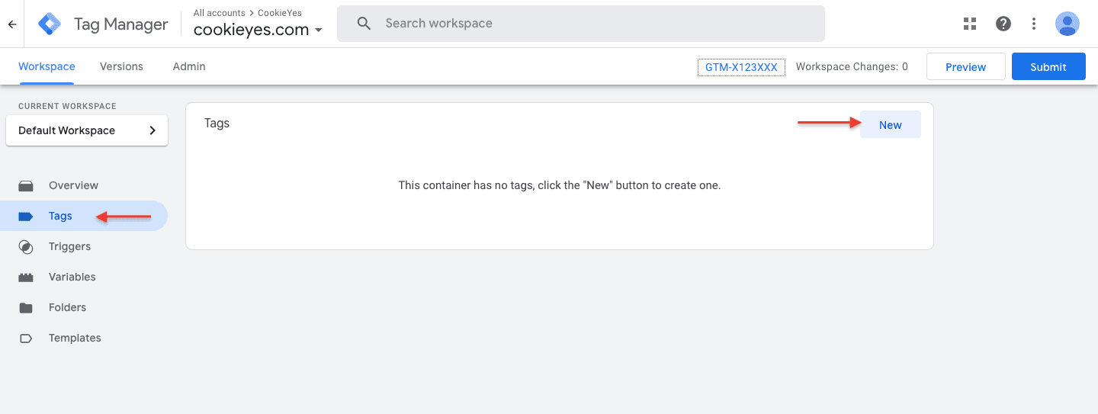Open the Google apps grid icon
This screenshot has height=414, width=1098.
coord(970,24)
